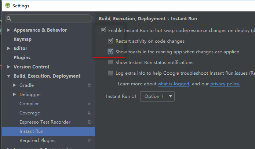Enable Show Instant Run status notifications
The width and height of the screenshot is (255, 149).
pos(110,62)
